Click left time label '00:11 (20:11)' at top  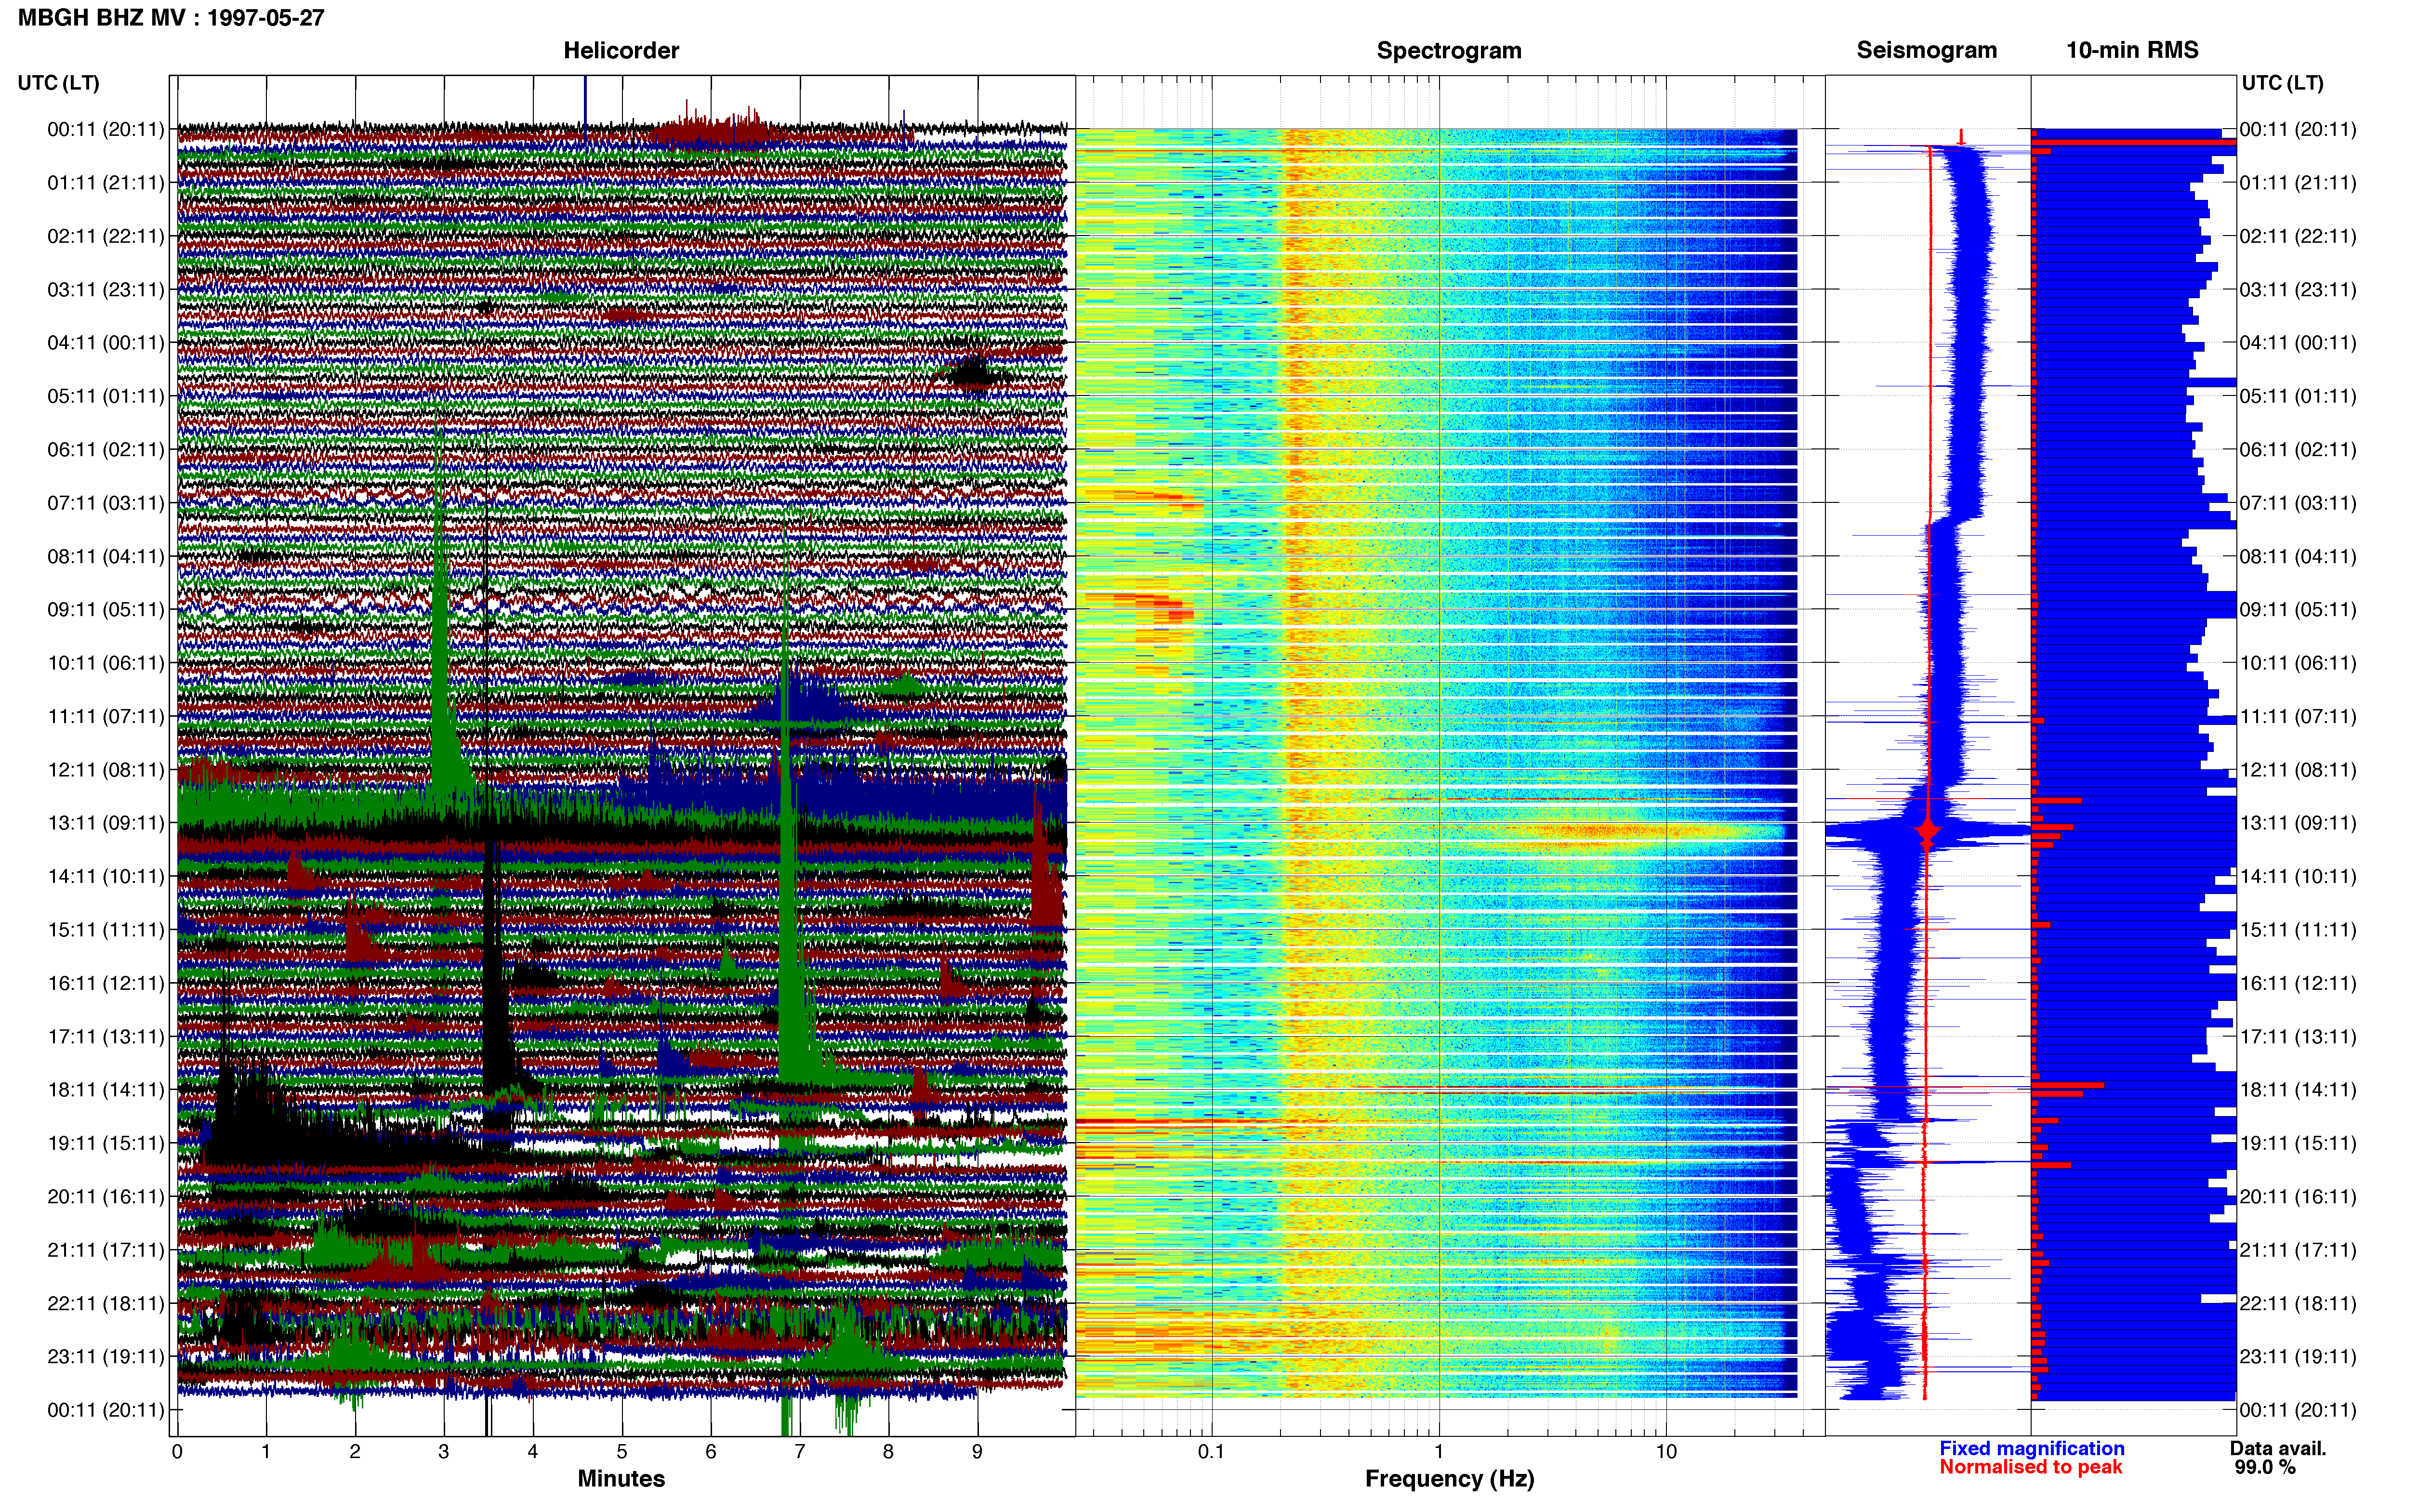pos(106,129)
